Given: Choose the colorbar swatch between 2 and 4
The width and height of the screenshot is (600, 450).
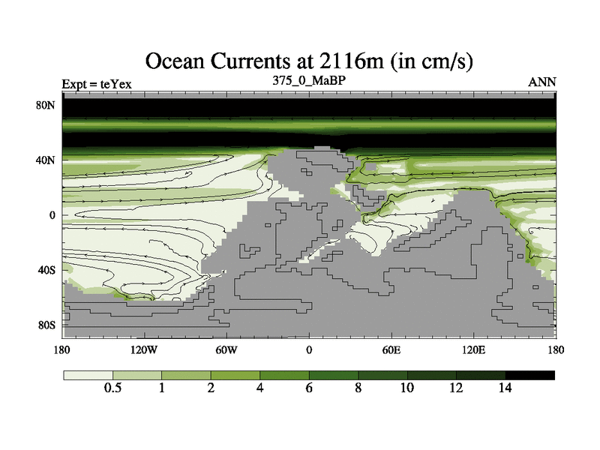Looking at the screenshot, I should (235, 374).
